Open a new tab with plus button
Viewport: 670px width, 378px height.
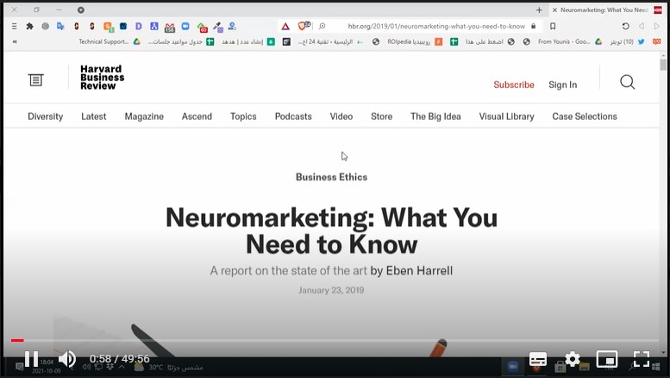pos(539,10)
